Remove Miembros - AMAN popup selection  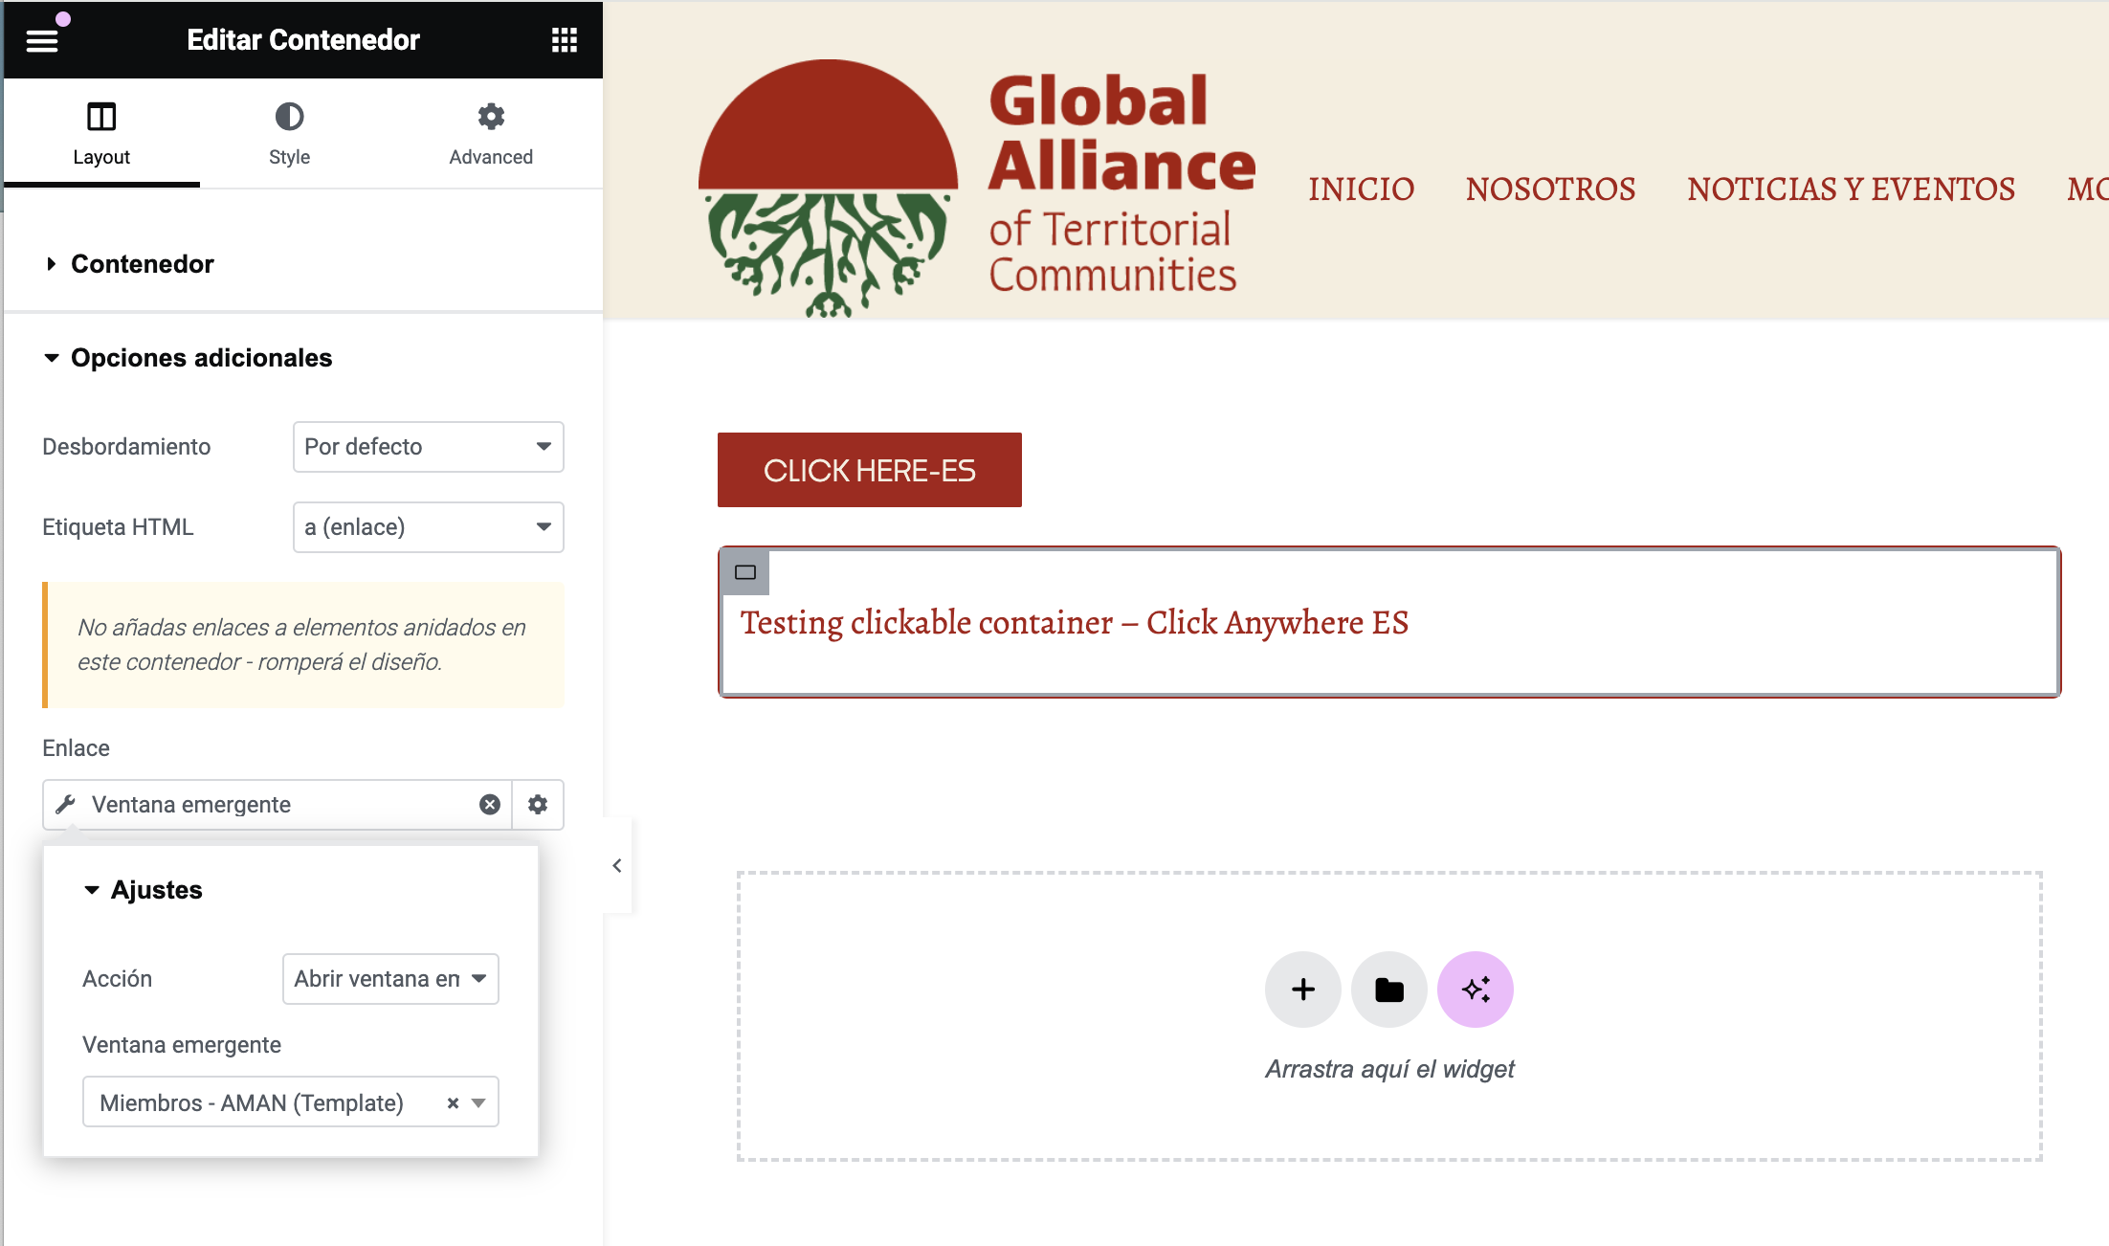pos(453,1103)
